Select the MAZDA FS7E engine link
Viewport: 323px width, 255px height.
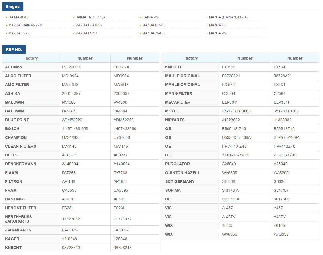click(19, 33)
